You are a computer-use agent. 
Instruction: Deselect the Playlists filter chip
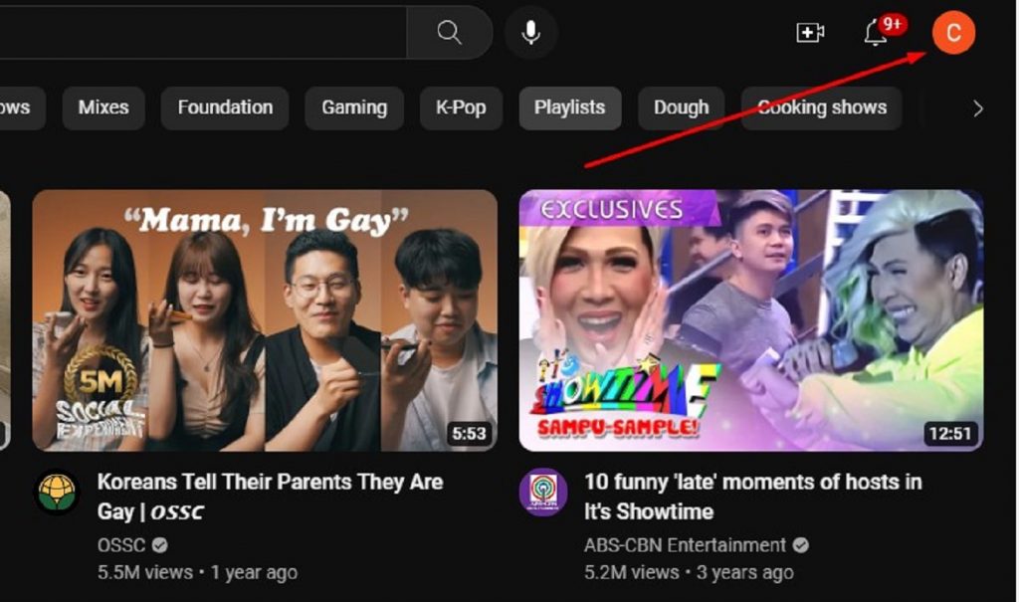[570, 107]
